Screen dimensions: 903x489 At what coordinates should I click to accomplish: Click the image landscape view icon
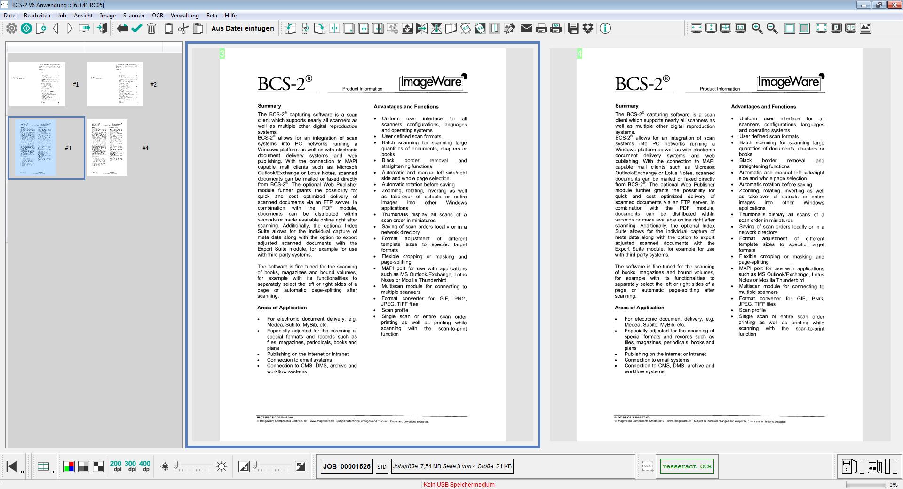pyautogui.click(x=865, y=28)
